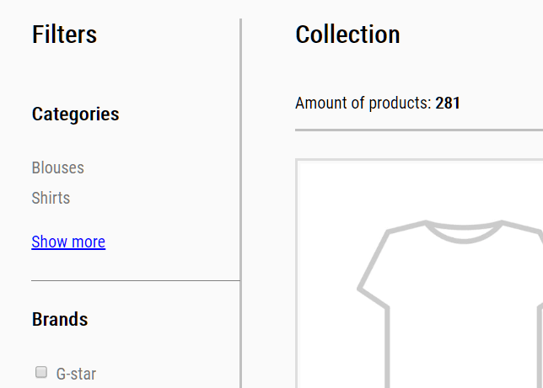Expand categories with Show more
Screen dimensions: 543x388
click(68, 242)
